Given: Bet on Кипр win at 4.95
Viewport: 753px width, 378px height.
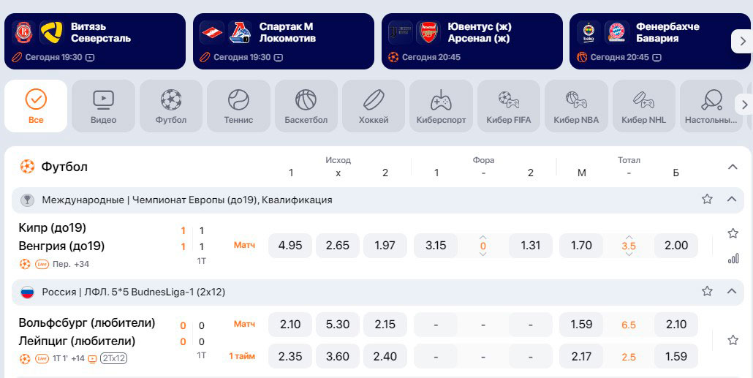Looking at the screenshot, I should 290,246.
